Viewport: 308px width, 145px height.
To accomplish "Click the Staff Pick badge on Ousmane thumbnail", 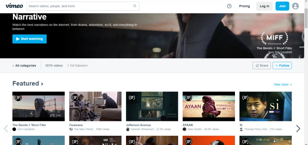I will [75, 97].
